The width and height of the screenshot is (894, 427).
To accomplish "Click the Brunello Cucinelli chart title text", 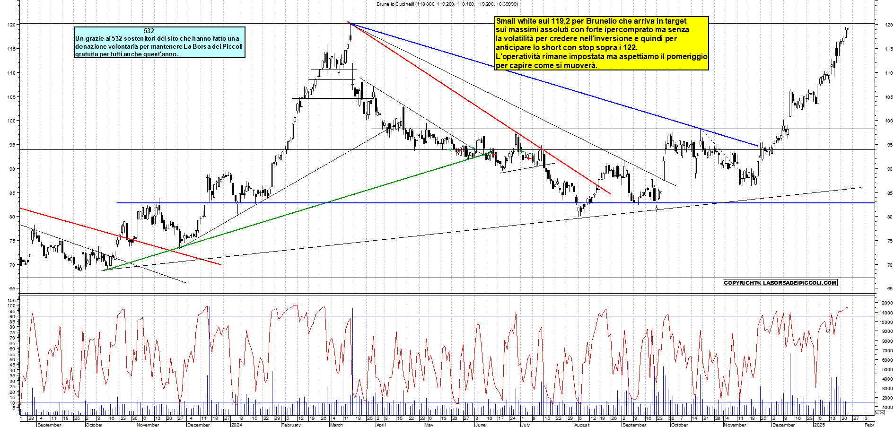I will click(x=447, y=4).
